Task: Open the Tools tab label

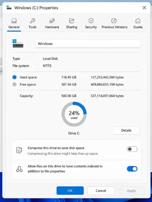Action: point(32,27)
